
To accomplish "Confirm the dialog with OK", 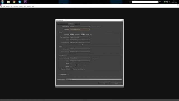I will [104, 83].
